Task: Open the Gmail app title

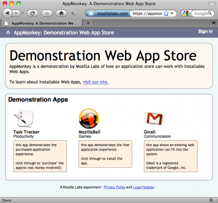Action: coord(150,132)
